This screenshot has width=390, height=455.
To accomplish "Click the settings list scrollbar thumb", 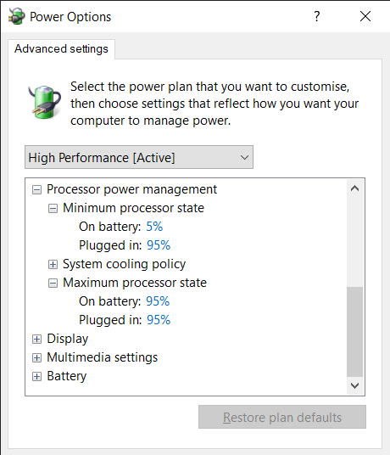I will (x=355, y=332).
